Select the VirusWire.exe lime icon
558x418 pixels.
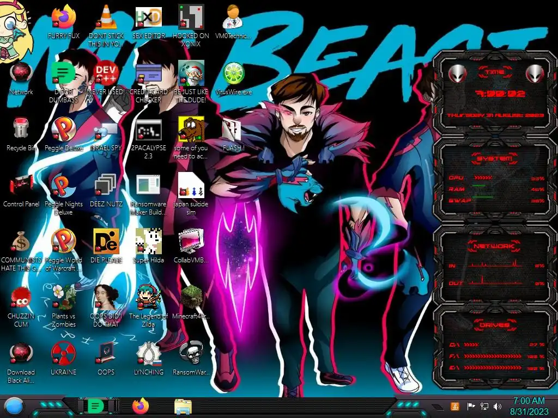pyautogui.click(x=233, y=73)
